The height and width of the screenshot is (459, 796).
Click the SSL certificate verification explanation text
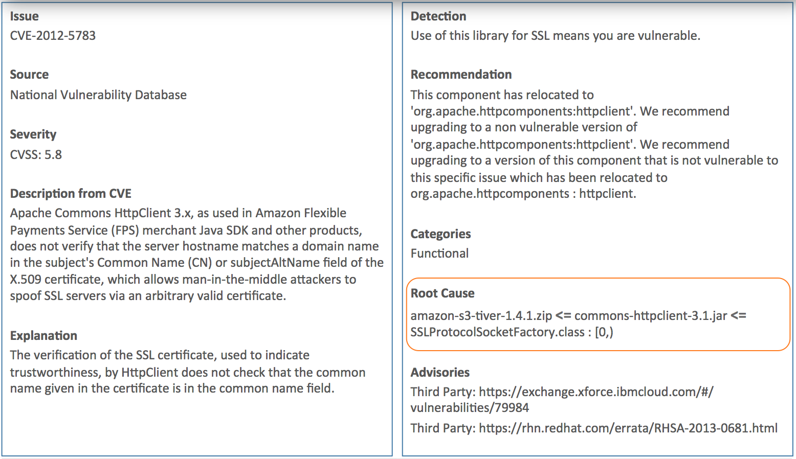point(188,372)
